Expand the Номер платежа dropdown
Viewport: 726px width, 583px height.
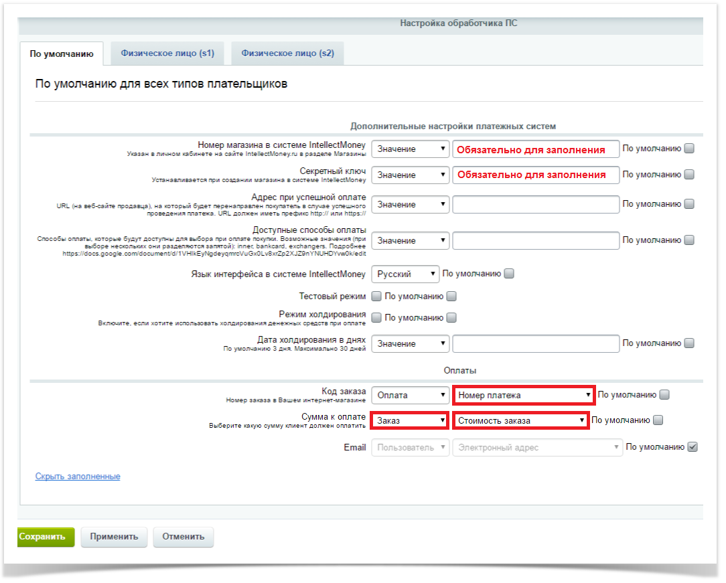[524, 395]
